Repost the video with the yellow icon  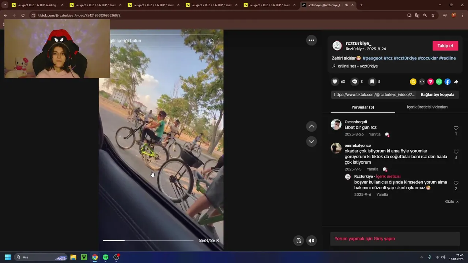click(413, 82)
